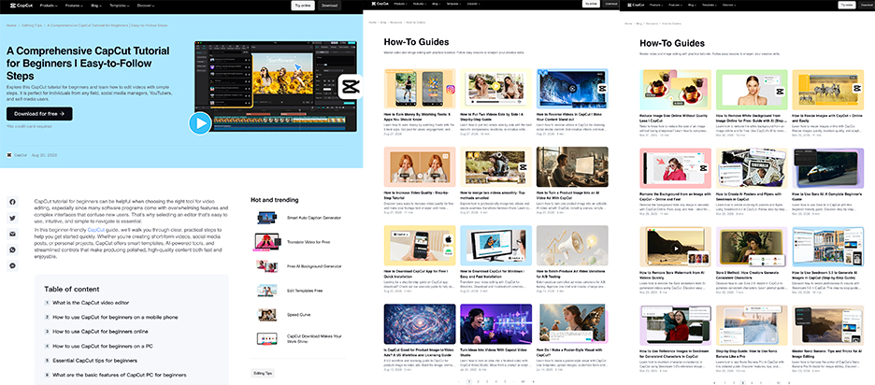The height and width of the screenshot is (385, 875).
Task: Share the article via the Messenger icon
Action: [12, 266]
